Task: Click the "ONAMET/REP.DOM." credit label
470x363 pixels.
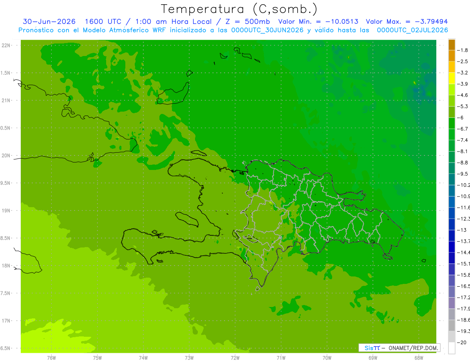Action: (x=413, y=348)
